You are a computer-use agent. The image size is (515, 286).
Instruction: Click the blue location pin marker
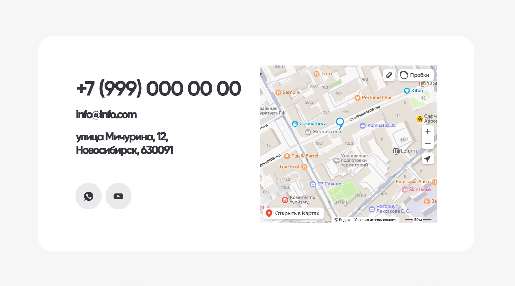pos(340,123)
